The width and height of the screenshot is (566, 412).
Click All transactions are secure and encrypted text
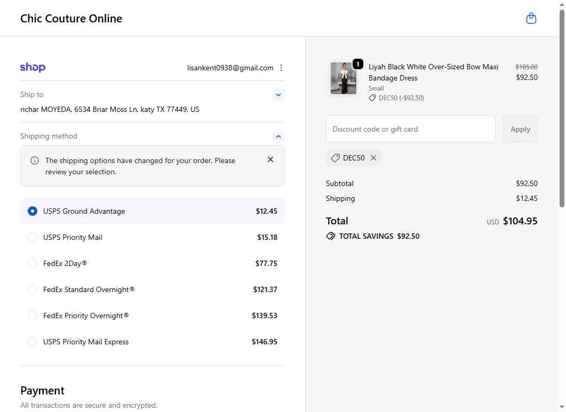(89, 405)
